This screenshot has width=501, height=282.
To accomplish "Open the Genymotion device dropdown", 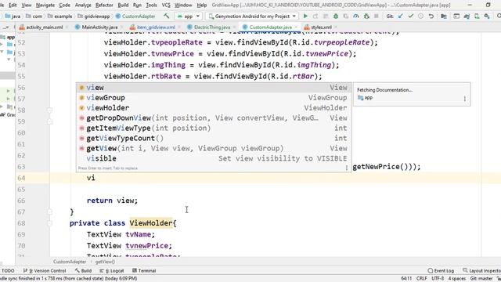I will pos(252,16).
